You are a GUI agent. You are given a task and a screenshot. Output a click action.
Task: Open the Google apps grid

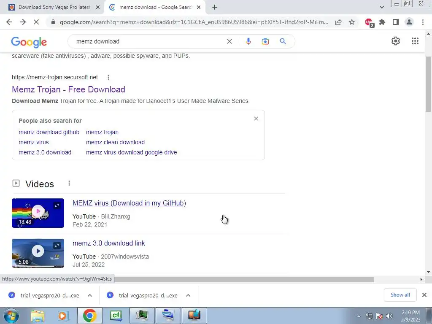415,41
